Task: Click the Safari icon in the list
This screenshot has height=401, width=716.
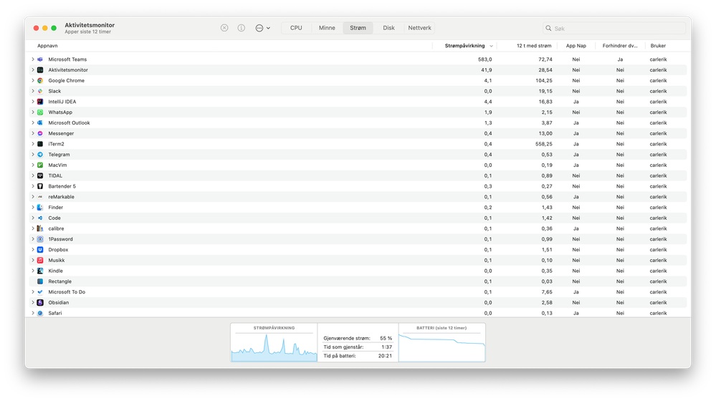Action: pos(40,313)
